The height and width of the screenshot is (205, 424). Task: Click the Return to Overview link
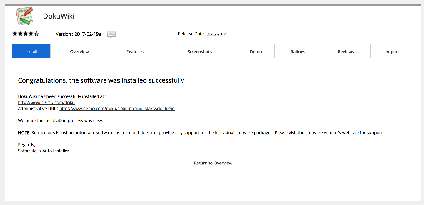pos(213,163)
